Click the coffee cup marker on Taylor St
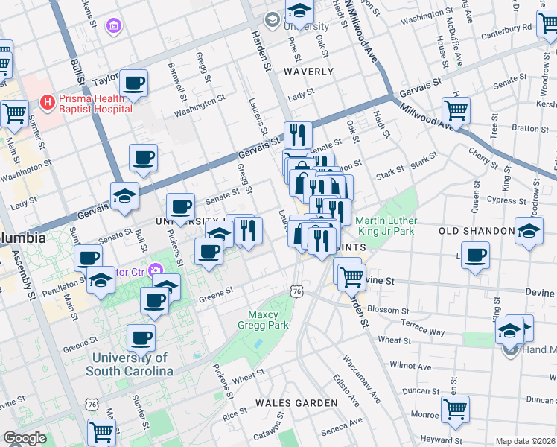Viewport: 557px width, 447px height. [133, 86]
